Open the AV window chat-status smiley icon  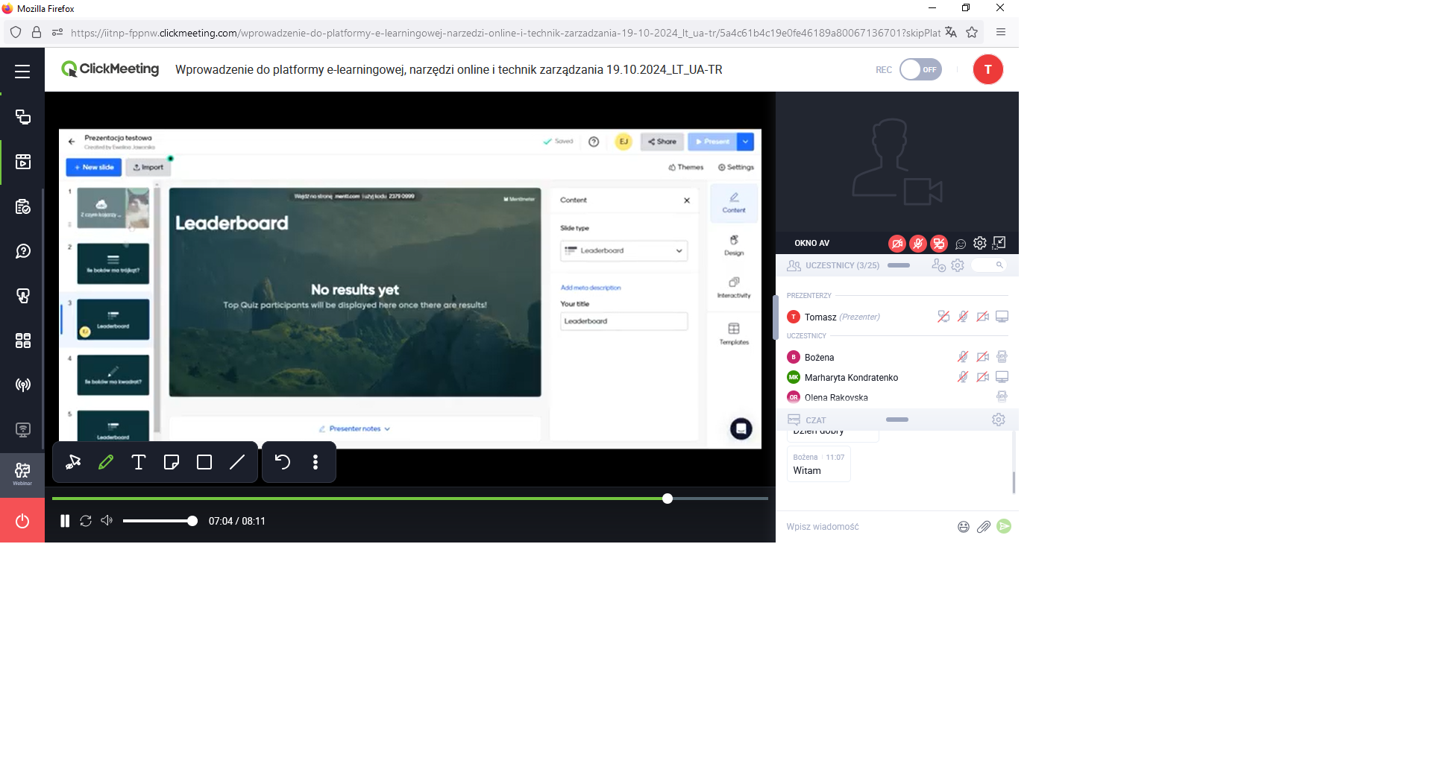[x=961, y=244]
